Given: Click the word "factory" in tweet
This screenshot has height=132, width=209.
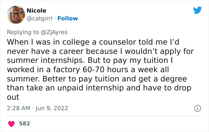Looking at the screenshot, I should [67, 70].
